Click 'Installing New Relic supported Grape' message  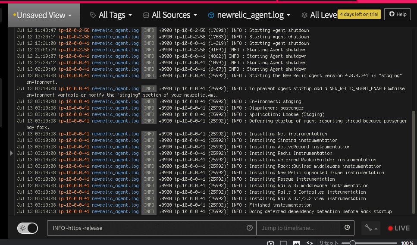coord(317,173)
